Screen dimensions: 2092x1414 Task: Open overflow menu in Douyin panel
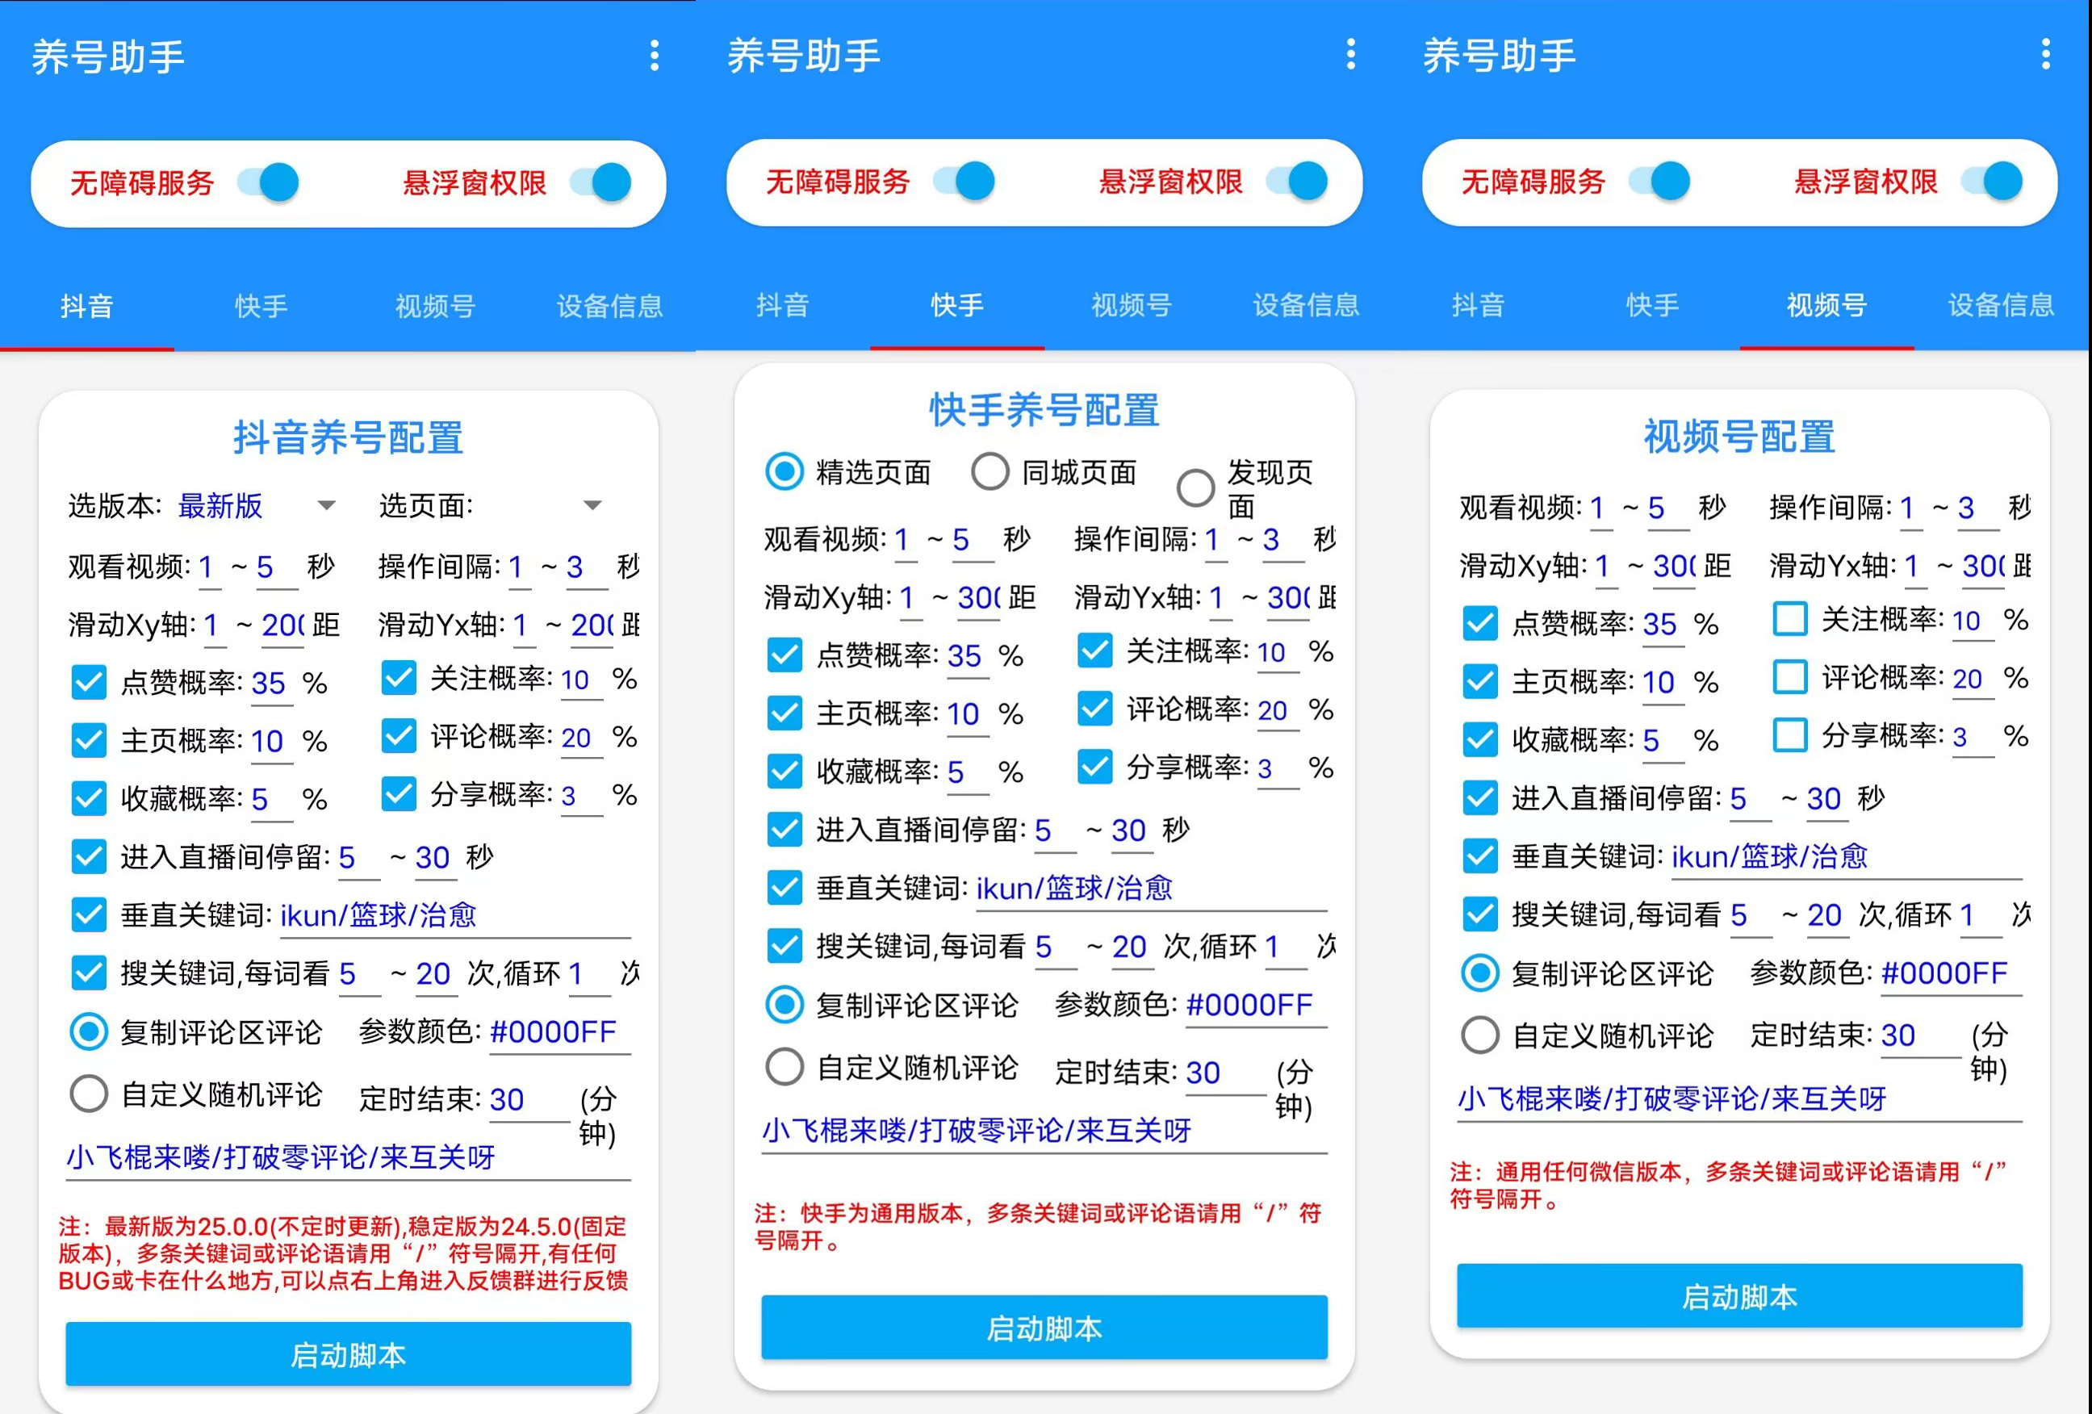click(x=655, y=56)
